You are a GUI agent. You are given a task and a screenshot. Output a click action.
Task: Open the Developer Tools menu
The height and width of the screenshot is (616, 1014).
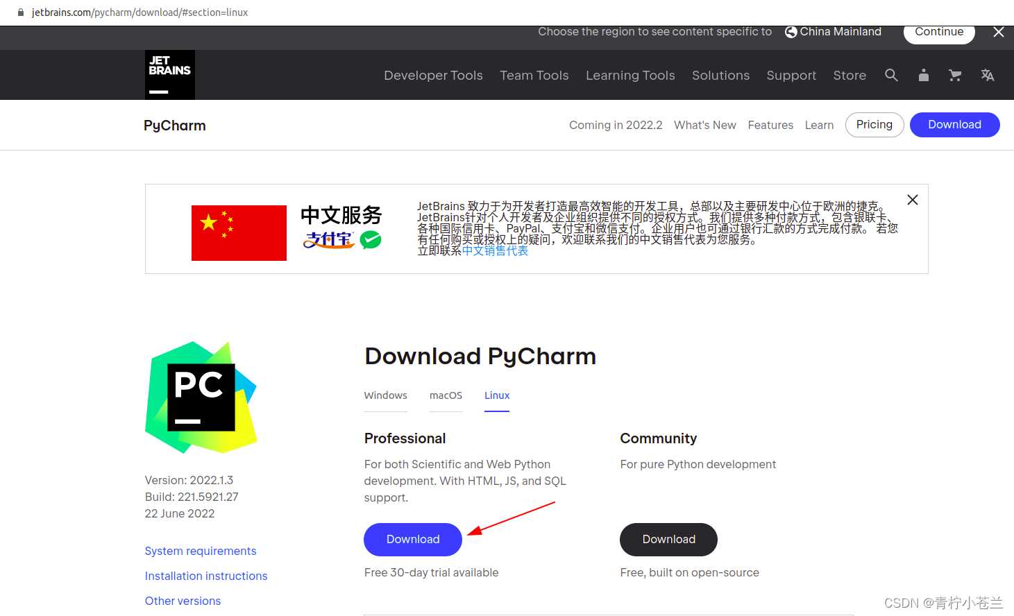[433, 75]
